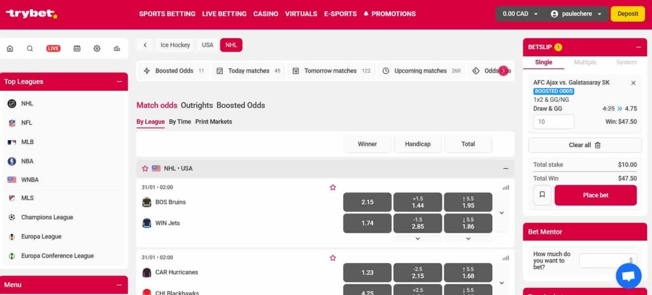Open the LIVE badge icon
The height and width of the screenshot is (295, 652).
tap(53, 48)
